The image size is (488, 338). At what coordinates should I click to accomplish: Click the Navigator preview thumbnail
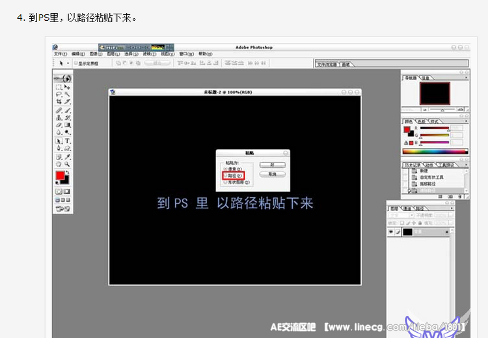(x=435, y=94)
